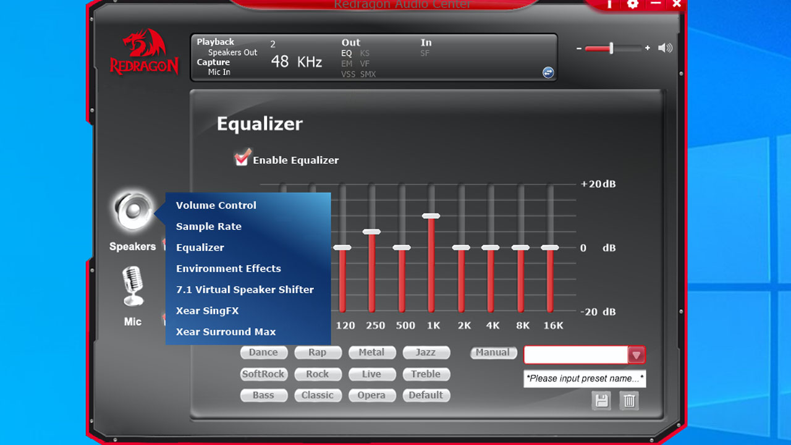Click the 'SF' input indicator
This screenshot has width=791, height=445.
(x=425, y=53)
